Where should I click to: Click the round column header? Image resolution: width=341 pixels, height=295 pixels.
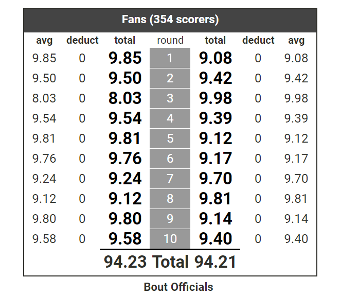pos(170,40)
